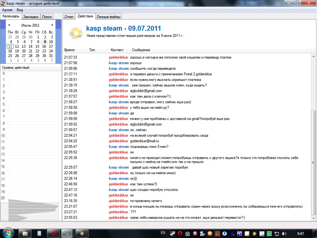Click the Steam icon in system tray

172,234
